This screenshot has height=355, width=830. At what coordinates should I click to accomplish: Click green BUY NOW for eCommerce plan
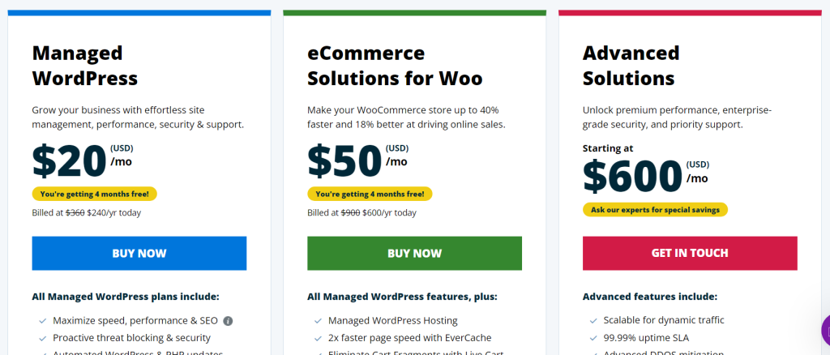pyautogui.click(x=414, y=254)
